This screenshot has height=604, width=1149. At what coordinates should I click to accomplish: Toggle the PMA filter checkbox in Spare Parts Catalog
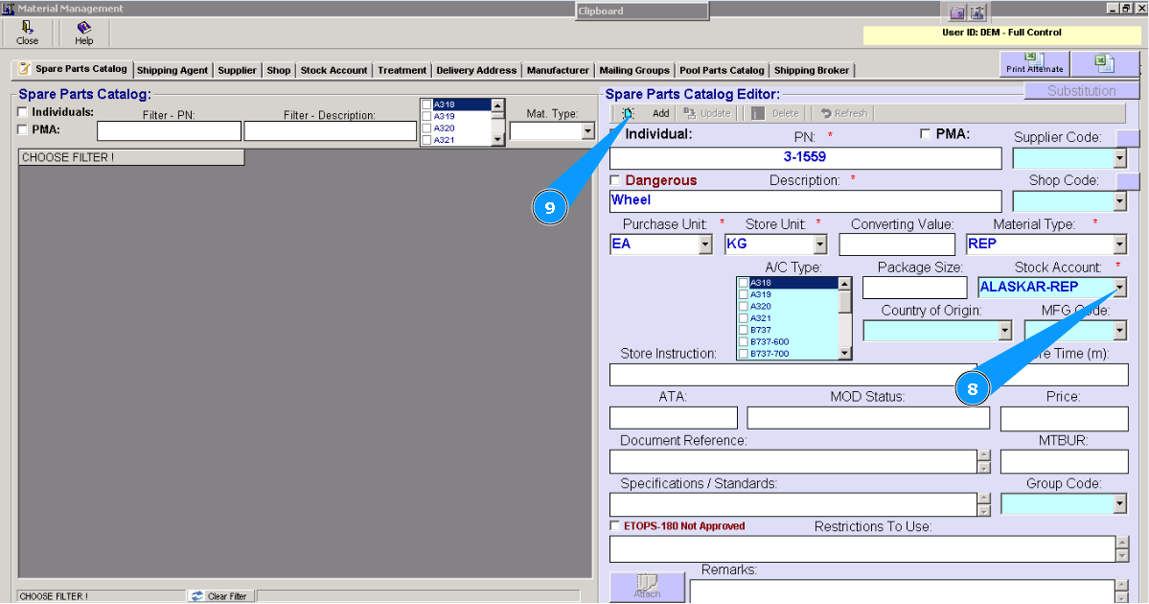coord(23,129)
